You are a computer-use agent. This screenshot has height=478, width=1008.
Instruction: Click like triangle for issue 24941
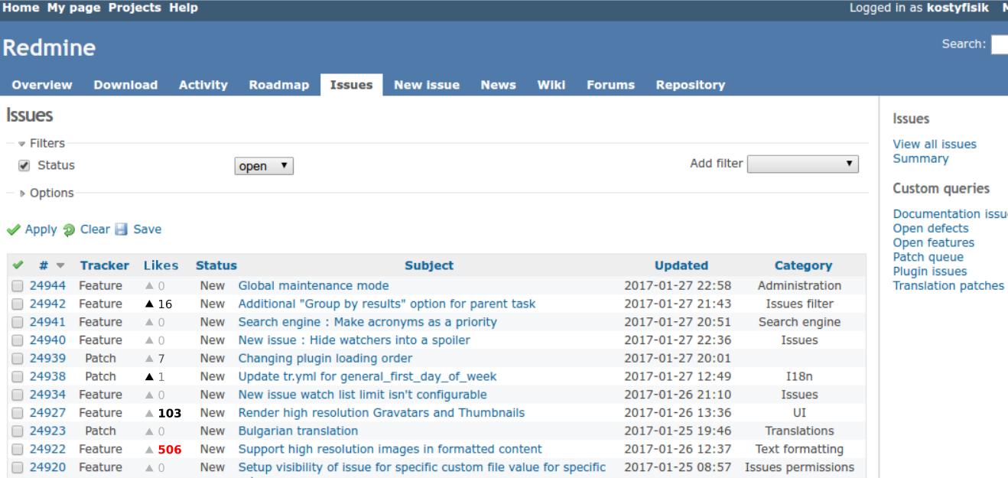pos(149,323)
